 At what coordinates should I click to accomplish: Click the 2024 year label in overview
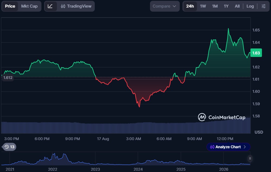tap(138, 169)
